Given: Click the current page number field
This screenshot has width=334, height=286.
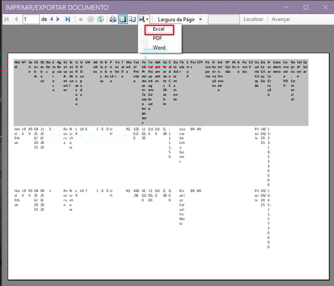Looking at the screenshot, I should click(x=31, y=19).
